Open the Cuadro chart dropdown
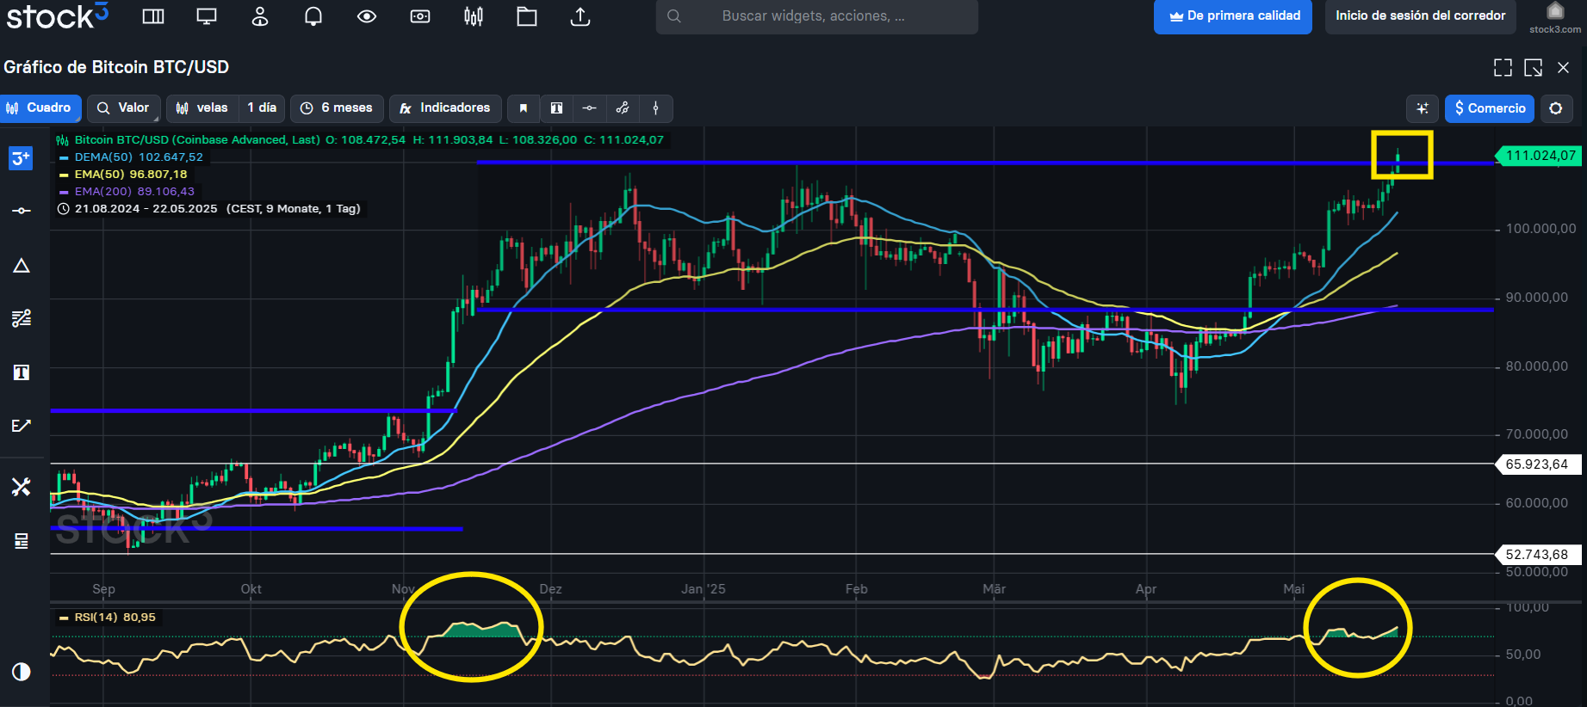Screen dimensions: 1587x707 click(x=40, y=108)
